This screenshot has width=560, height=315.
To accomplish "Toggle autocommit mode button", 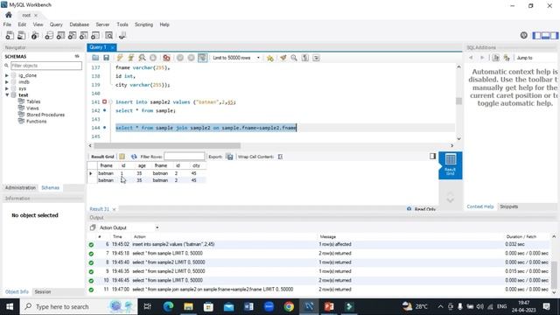I will tap(202, 58).
